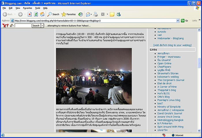Viewport: 202px width, 138px height.
Task: Click the status bar page icon
Action: 3,135
